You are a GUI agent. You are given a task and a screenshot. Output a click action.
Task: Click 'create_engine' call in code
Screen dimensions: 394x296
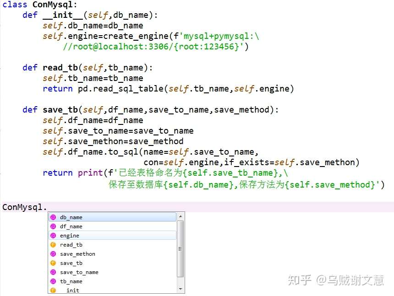[136, 36]
